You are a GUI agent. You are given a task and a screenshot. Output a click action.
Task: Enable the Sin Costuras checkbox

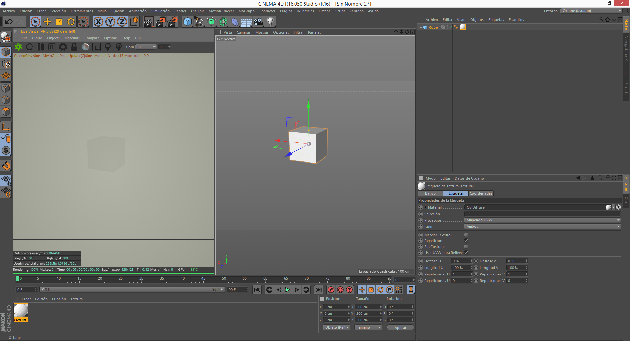tap(466, 247)
